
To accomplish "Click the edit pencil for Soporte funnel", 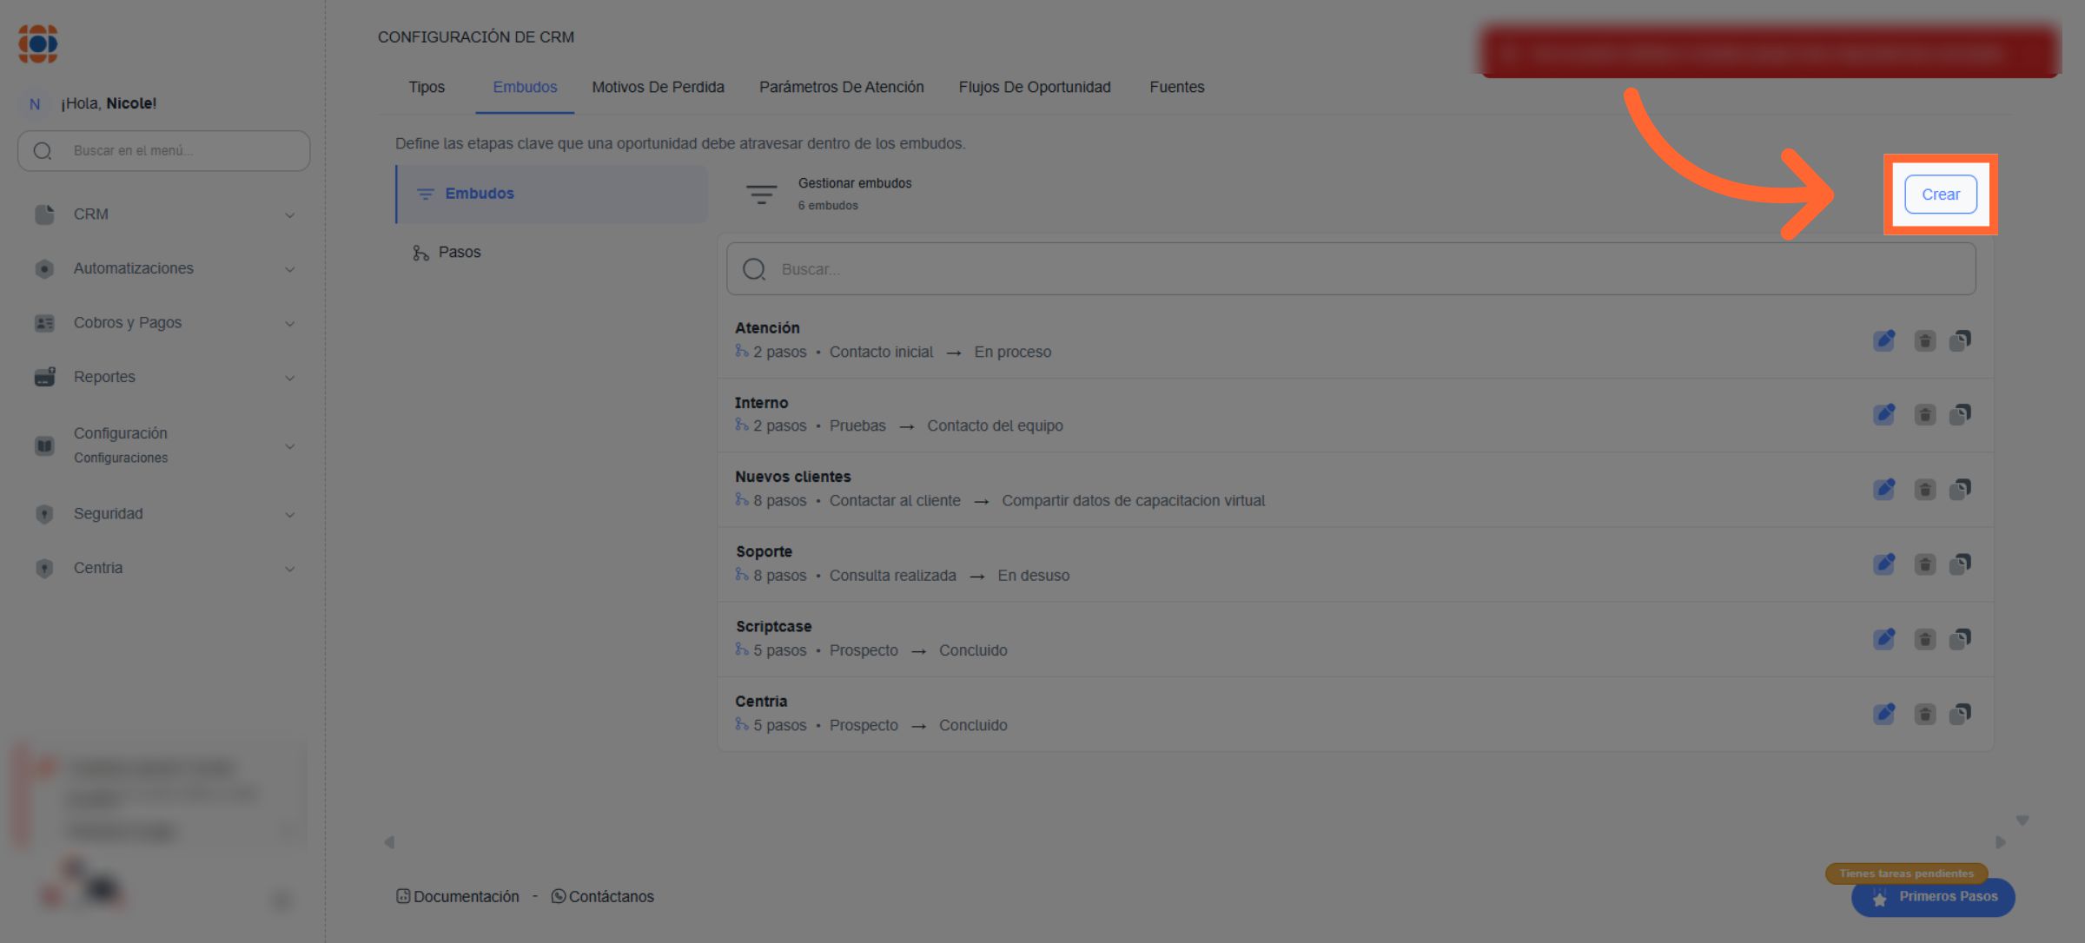I will coord(1883,564).
